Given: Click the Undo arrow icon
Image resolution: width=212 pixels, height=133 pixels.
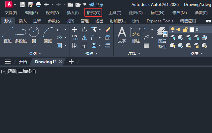Looking at the screenshot, I should click(x=46, y=5).
